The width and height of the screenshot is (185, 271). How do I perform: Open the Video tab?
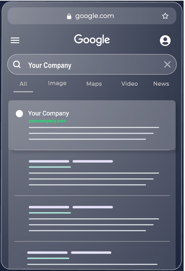pos(130,84)
